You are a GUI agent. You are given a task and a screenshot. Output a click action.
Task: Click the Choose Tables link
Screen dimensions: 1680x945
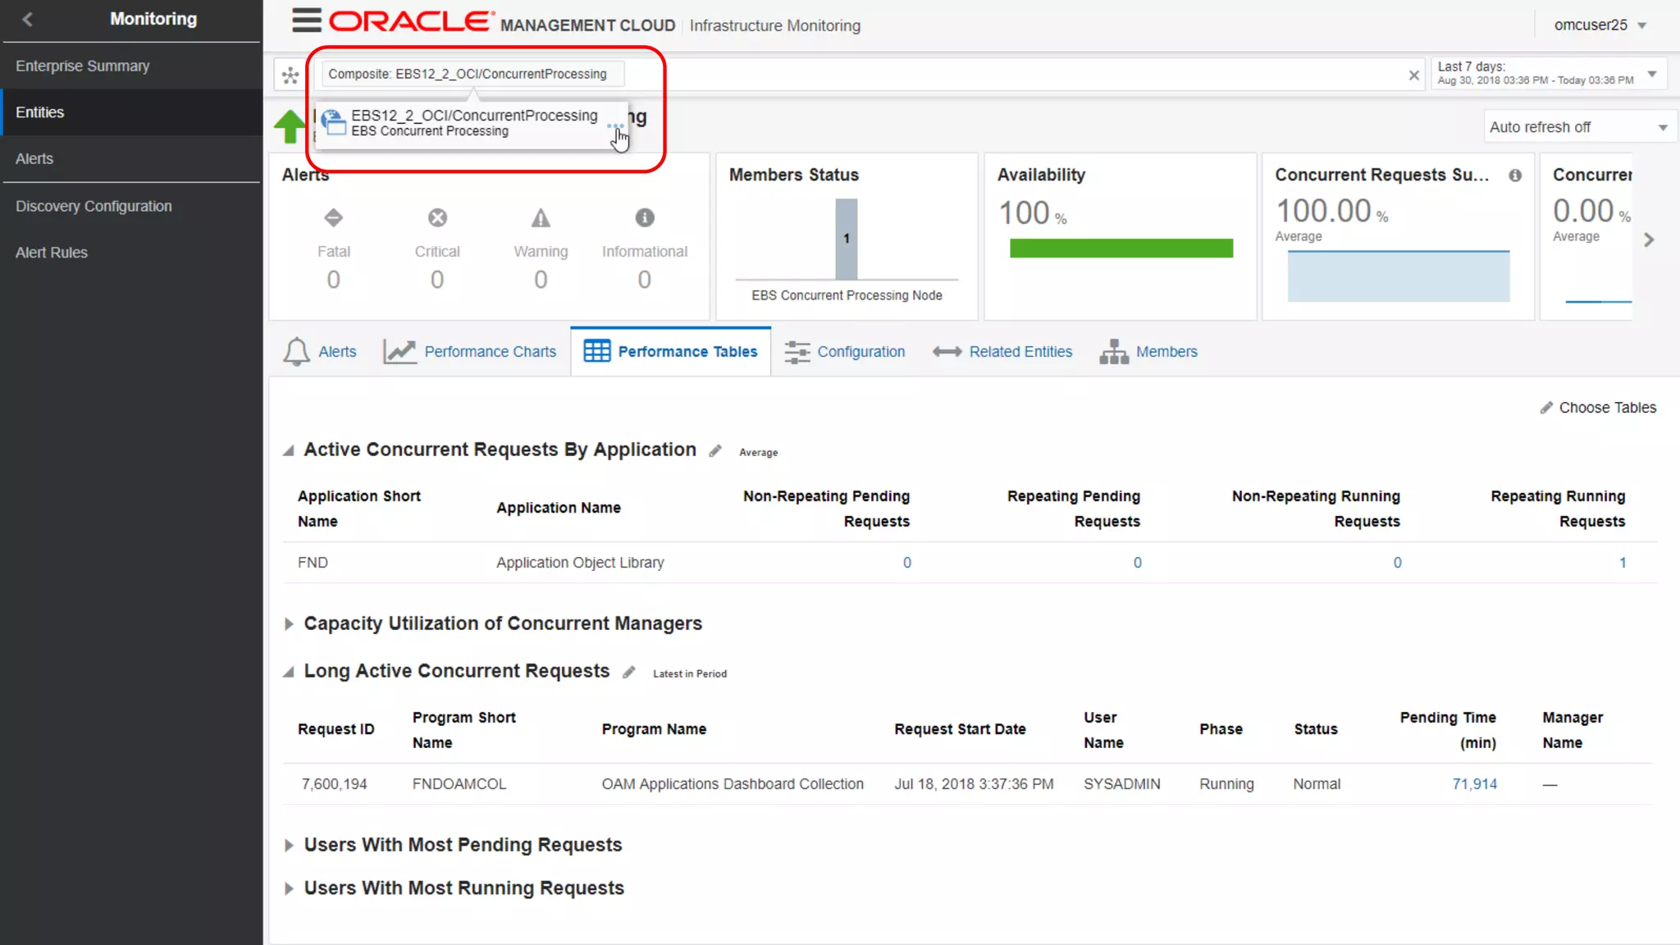click(x=1607, y=408)
